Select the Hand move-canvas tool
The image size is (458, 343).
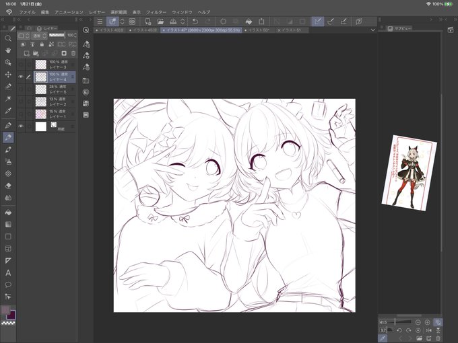pyautogui.click(x=8, y=50)
